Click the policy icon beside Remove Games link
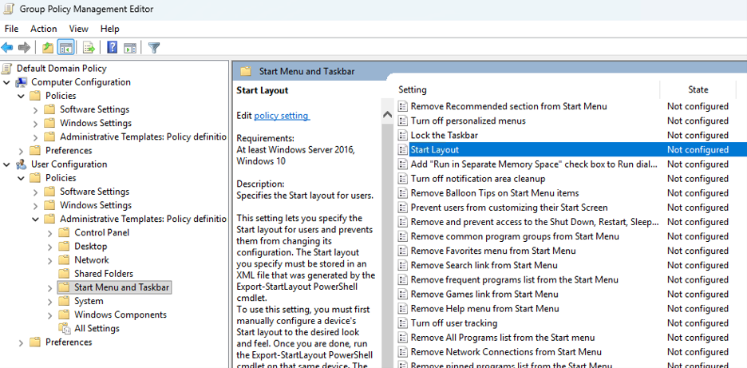This screenshot has width=747, height=368. point(403,294)
